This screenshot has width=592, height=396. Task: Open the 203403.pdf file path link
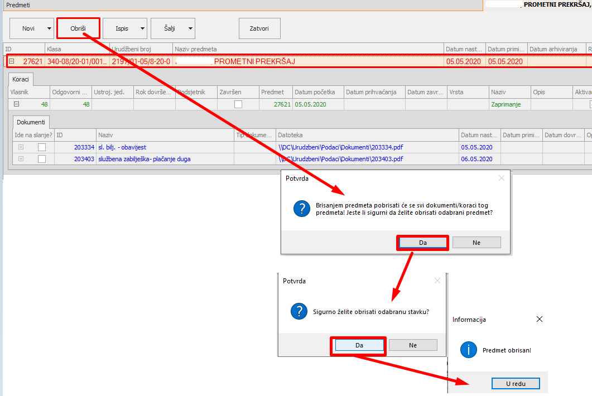pos(340,159)
